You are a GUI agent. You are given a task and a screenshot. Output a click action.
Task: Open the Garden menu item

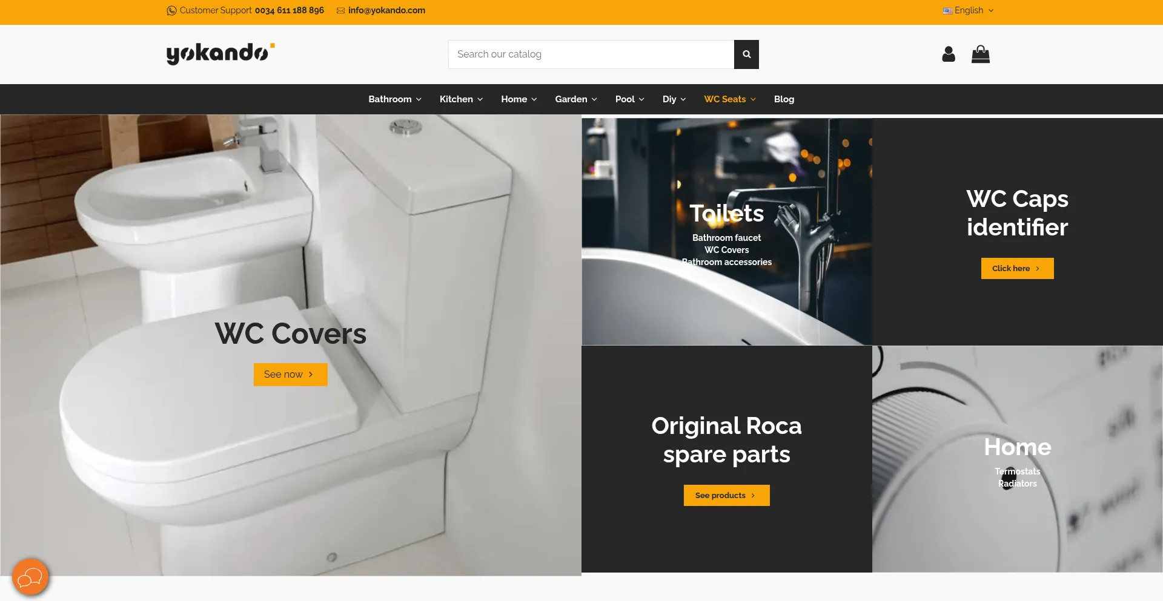[575, 99]
